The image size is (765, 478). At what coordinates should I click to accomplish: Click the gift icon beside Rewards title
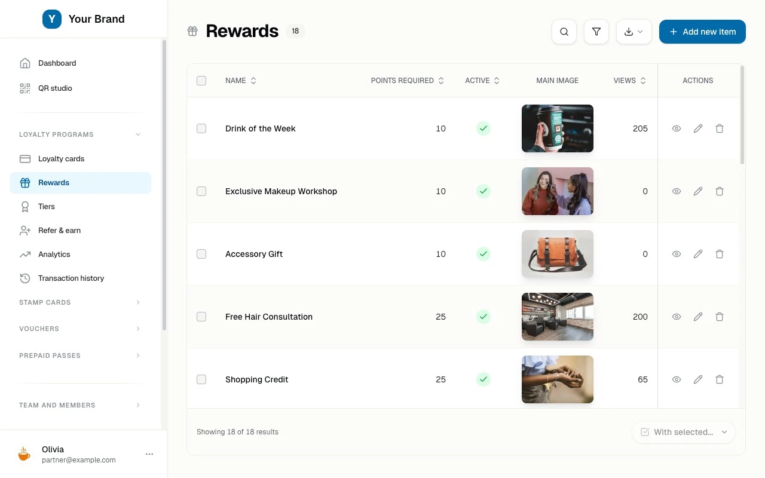pos(192,31)
